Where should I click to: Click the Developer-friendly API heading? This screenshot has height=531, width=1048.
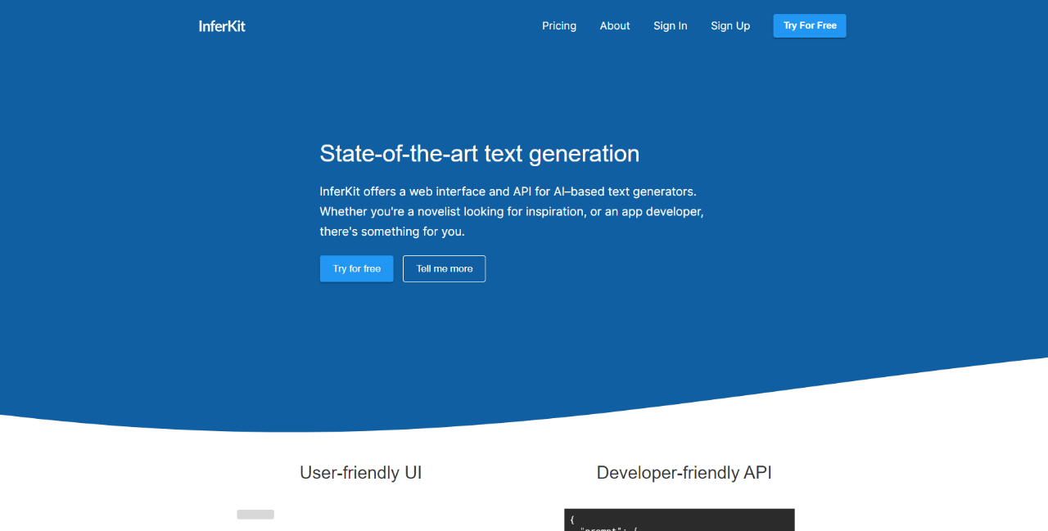[x=684, y=472]
